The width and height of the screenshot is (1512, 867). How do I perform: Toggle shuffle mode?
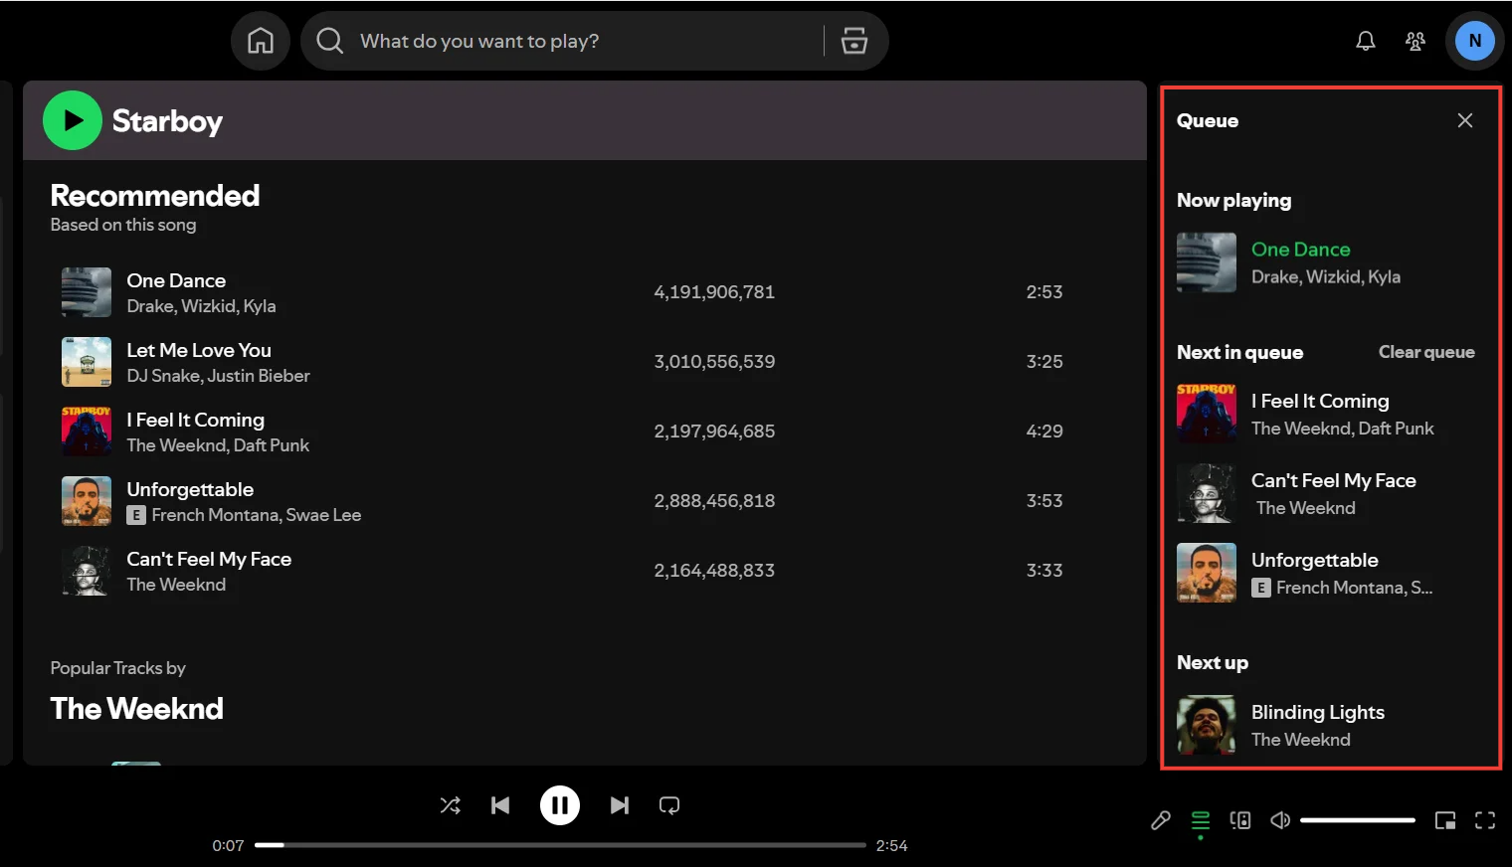click(x=450, y=805)
